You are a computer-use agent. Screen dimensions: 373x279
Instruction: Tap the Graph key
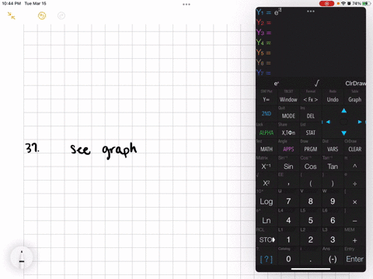[x=354, y=99]
